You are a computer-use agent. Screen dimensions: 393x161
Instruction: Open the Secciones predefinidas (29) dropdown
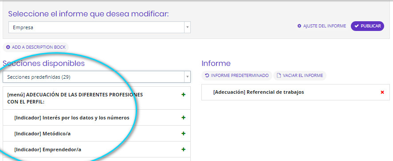pyautogui.click(x=97, y=77)
